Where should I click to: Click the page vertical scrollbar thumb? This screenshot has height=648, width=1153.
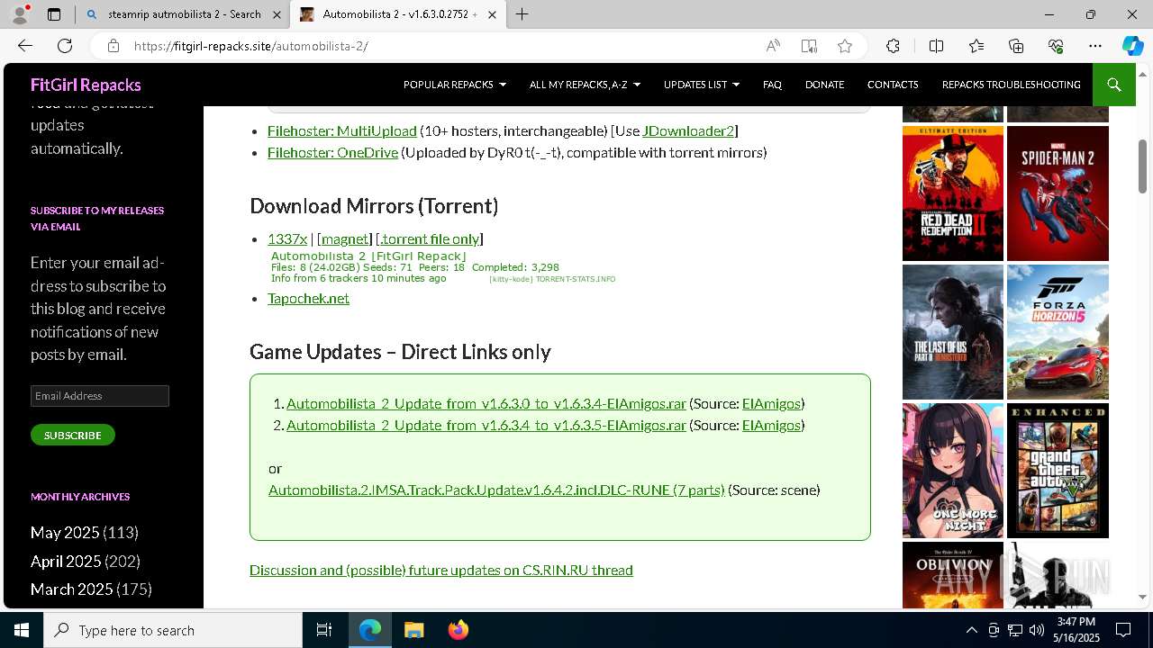(x=1143, y=166)
